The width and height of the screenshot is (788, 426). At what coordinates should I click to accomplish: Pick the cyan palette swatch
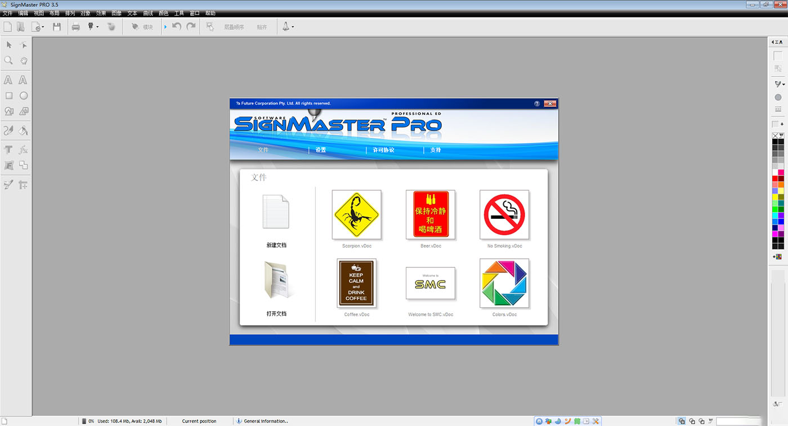pos(775,216)
